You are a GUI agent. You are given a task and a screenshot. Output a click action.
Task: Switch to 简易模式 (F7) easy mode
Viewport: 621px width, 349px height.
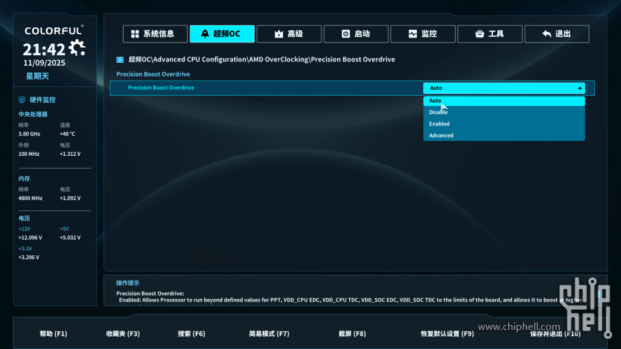tap(269, 334)
